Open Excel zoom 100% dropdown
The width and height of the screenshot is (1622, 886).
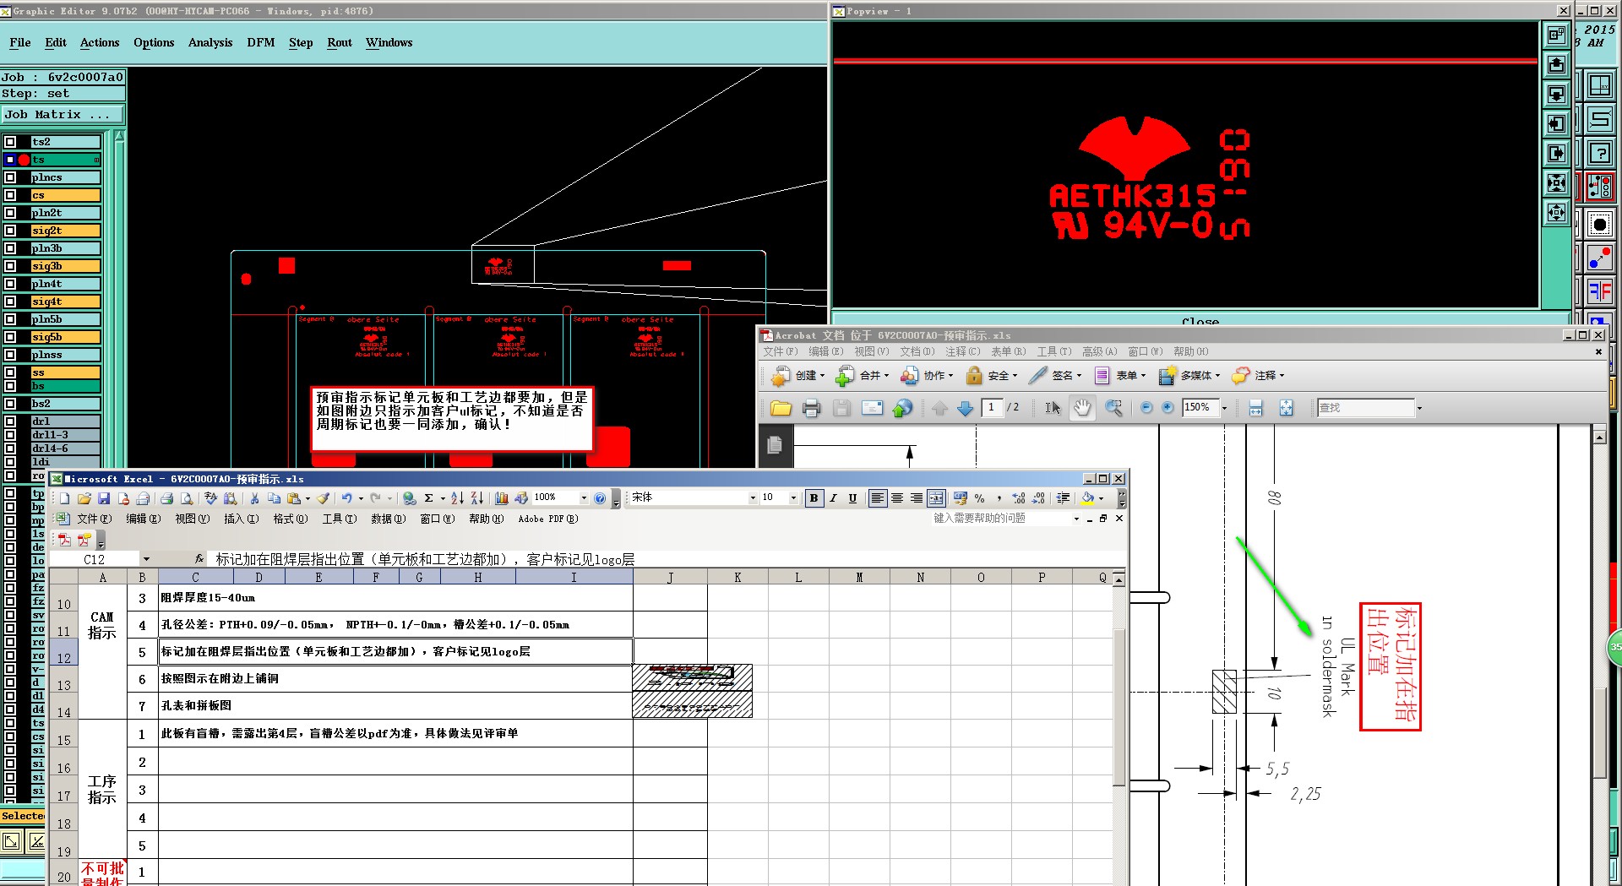point(584,498)
